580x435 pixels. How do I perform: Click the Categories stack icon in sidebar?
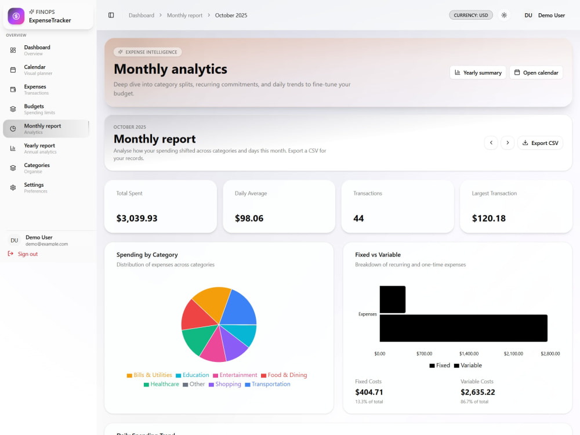(x=13, y=168)
